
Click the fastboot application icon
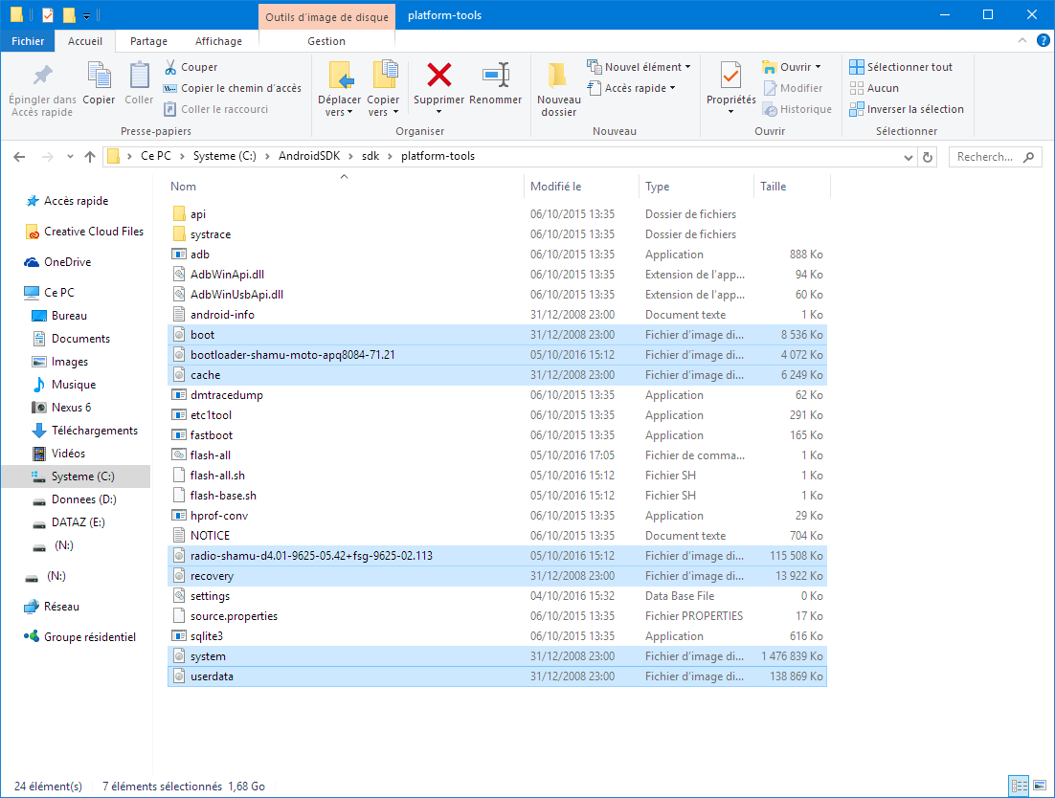tap(178, 435)
